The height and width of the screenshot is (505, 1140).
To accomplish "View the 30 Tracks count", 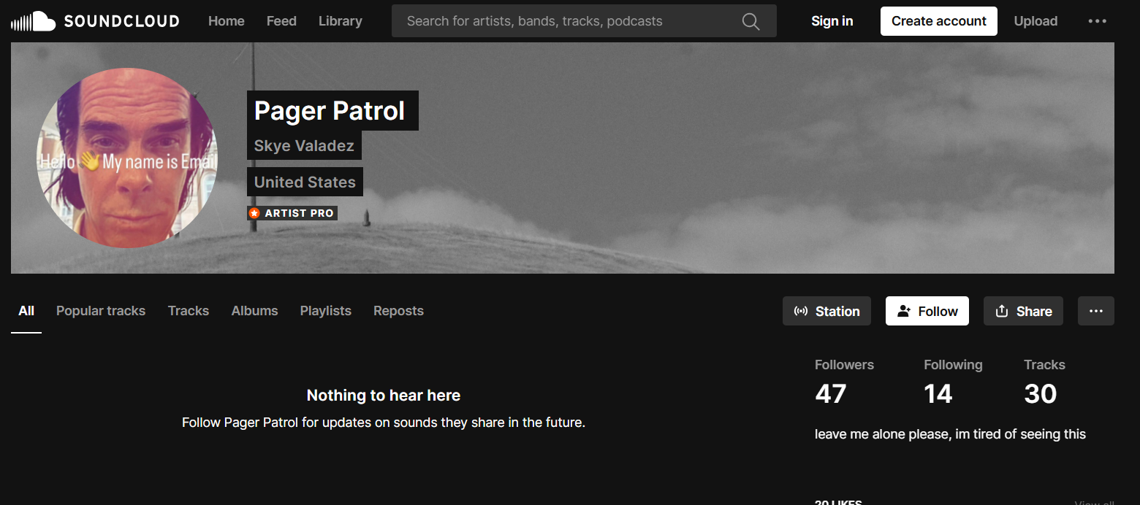I will coord(1044,382).
